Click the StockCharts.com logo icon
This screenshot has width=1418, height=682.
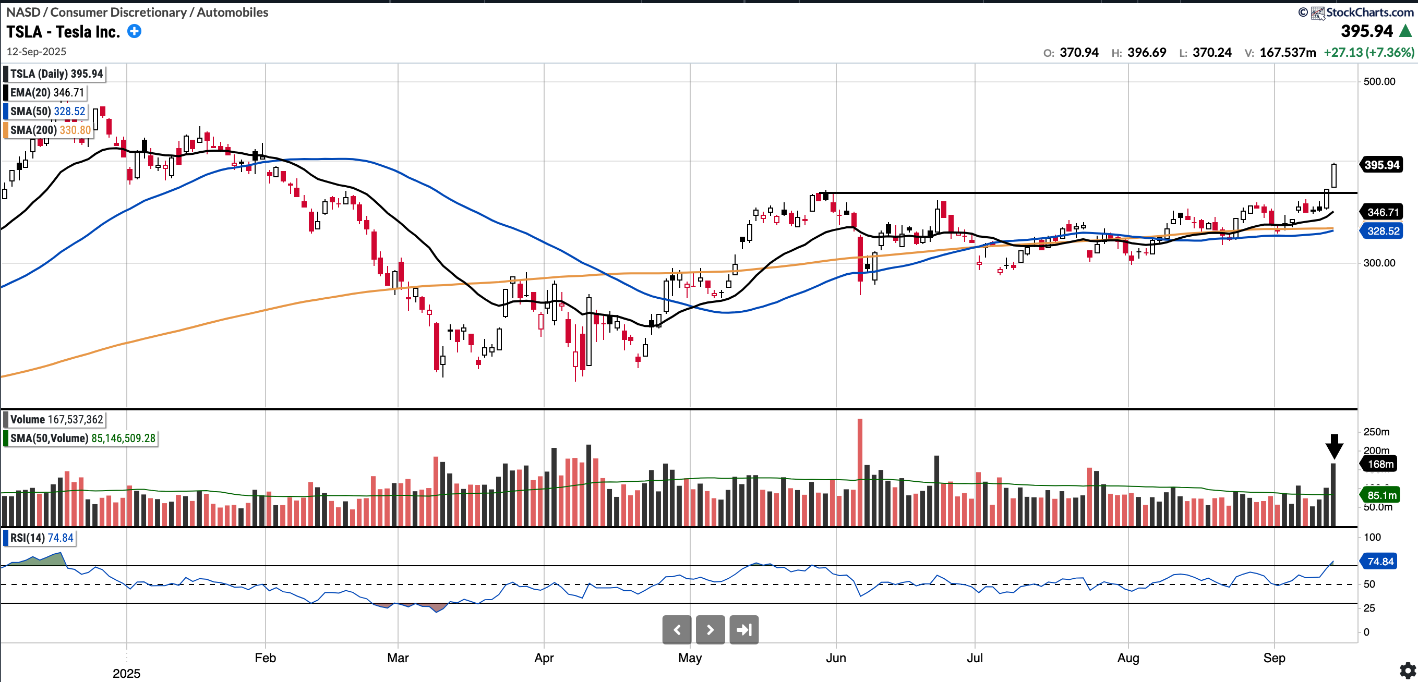[x=1318, y=13]
